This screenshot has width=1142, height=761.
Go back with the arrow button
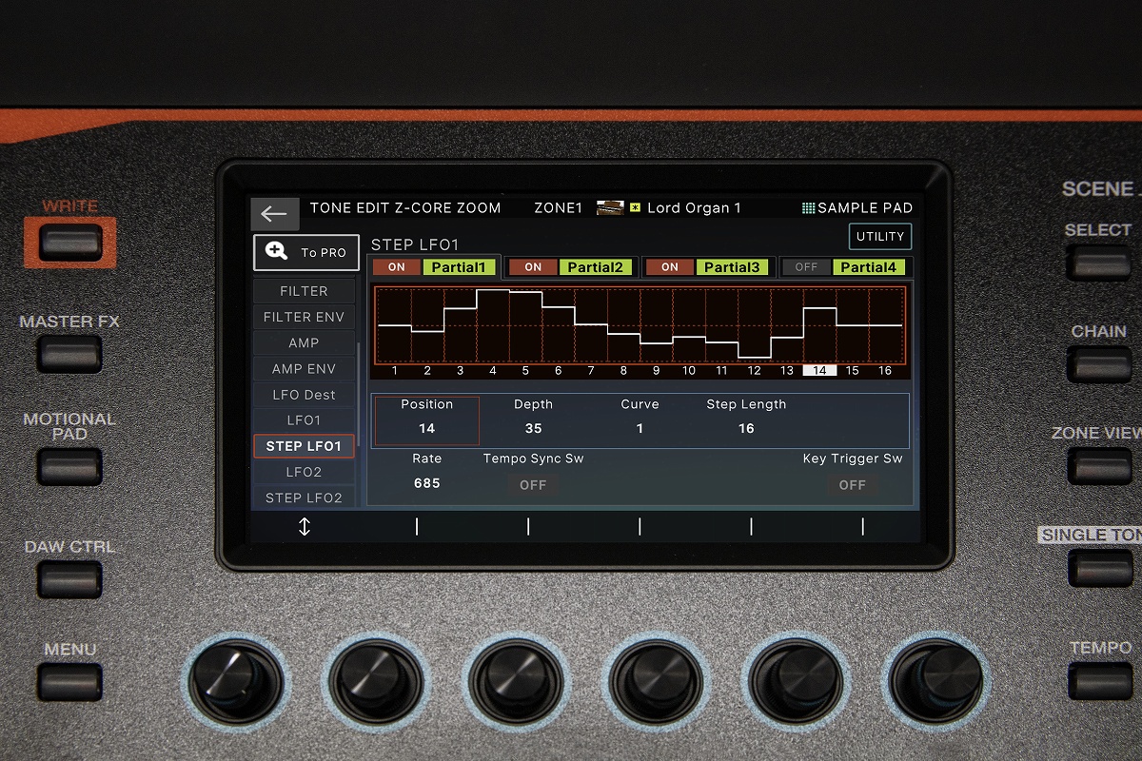click(x=274, y=214)
